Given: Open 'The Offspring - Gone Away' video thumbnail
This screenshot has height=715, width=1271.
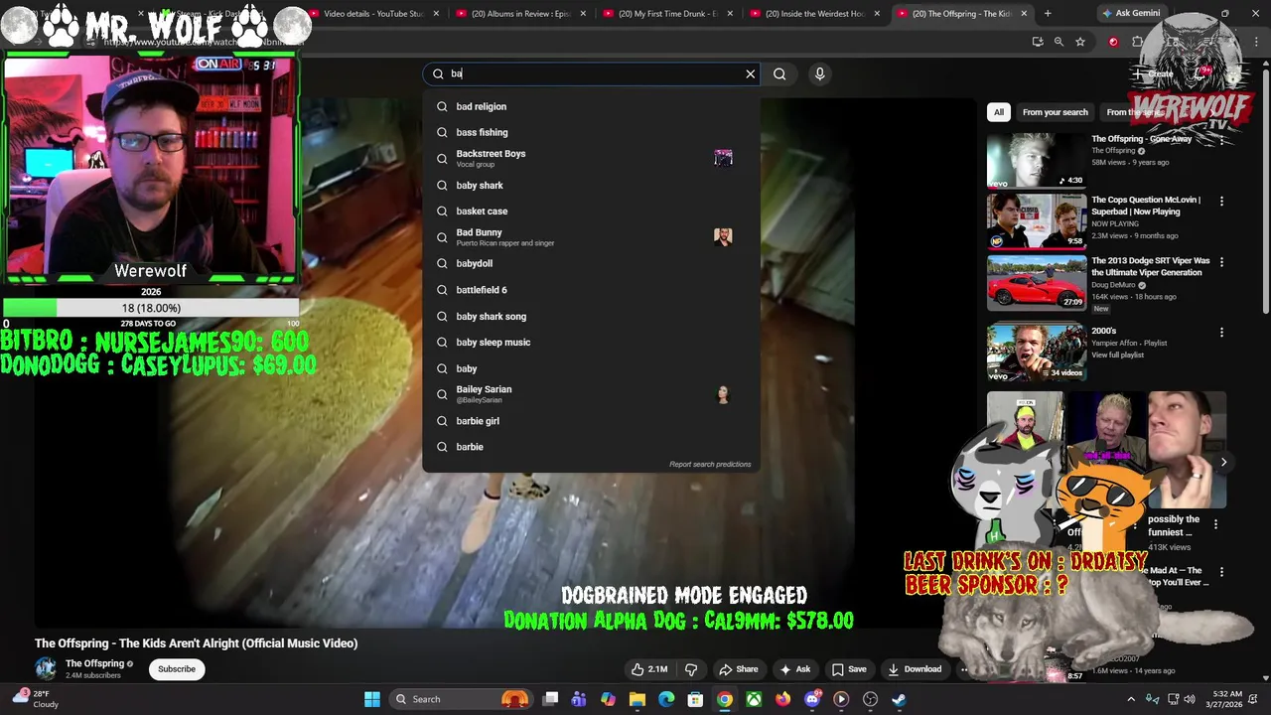Looking at the screenshot, I should (x=1037, y=160).
